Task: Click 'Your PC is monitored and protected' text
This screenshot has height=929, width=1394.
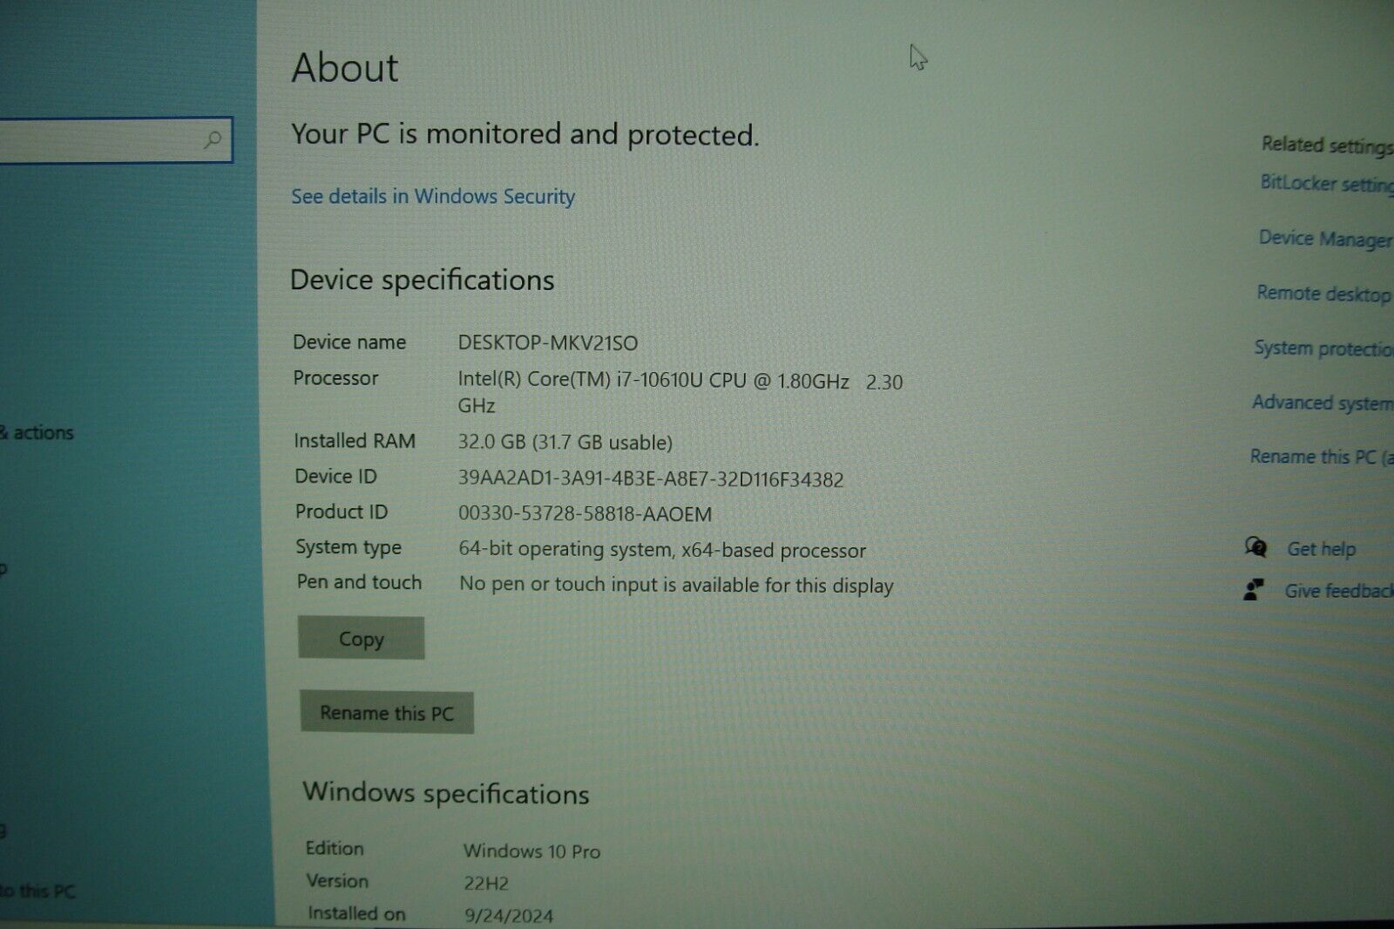Action: click(x=525, y=134)
